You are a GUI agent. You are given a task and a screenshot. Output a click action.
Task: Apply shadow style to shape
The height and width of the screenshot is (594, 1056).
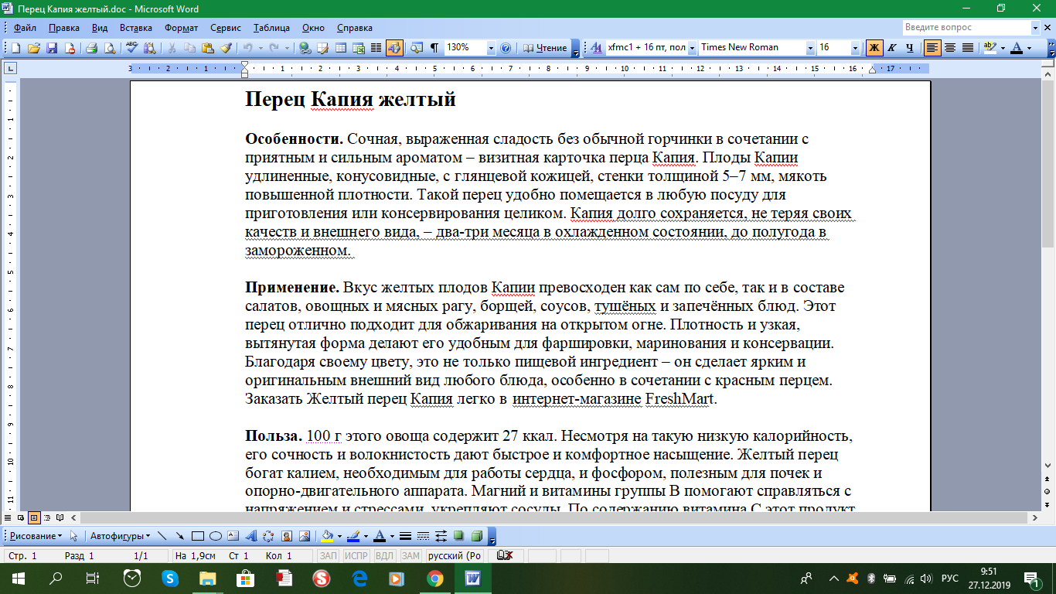(458, 535)
